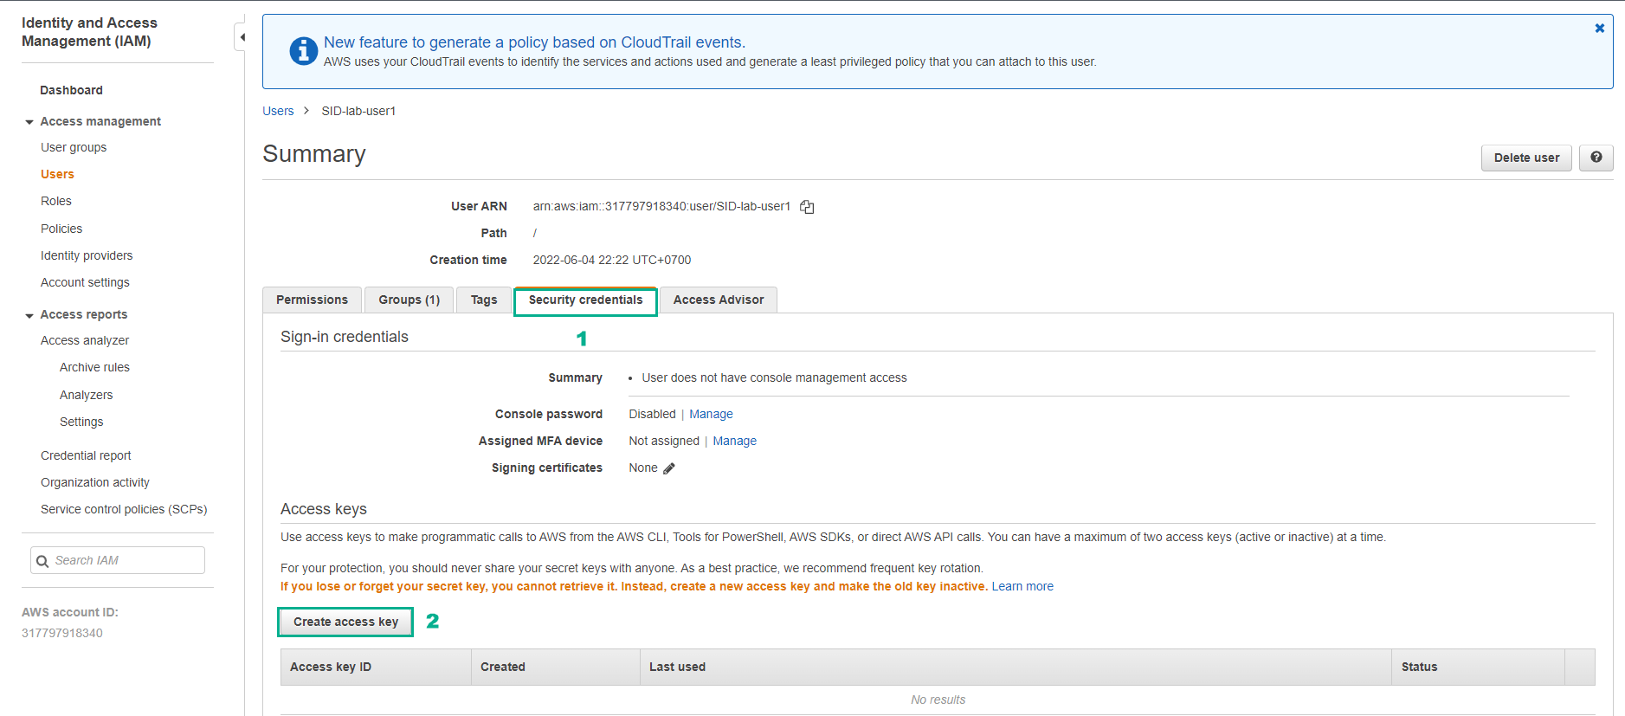This screenshot has width=1625, height=716.
Task: Open Roles in the sidebar
Action: pyautogui.click(x=56, y=201)
